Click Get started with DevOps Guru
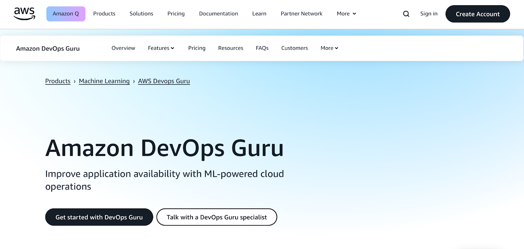The height and width of the screenshot is (249, 524). tap(99, 217)
